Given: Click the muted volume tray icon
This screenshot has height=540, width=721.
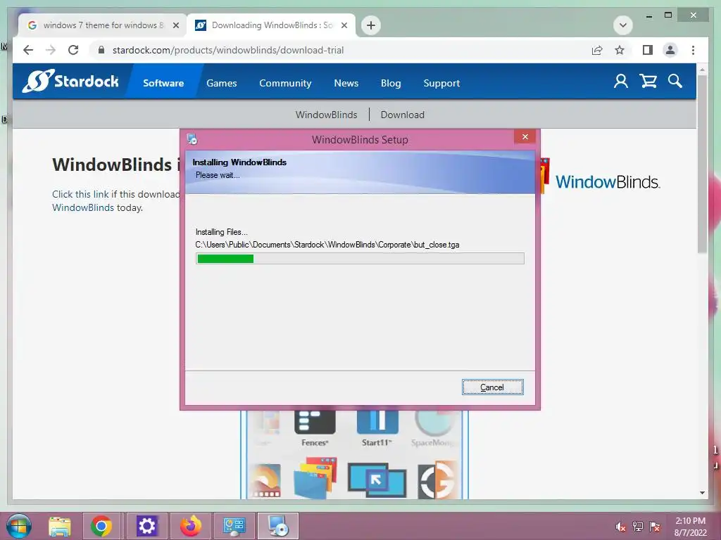Looking at the screenshot, I should [x=620, y=527].
